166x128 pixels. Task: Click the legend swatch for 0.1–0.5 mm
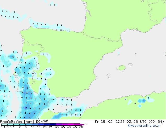point(4,125)
